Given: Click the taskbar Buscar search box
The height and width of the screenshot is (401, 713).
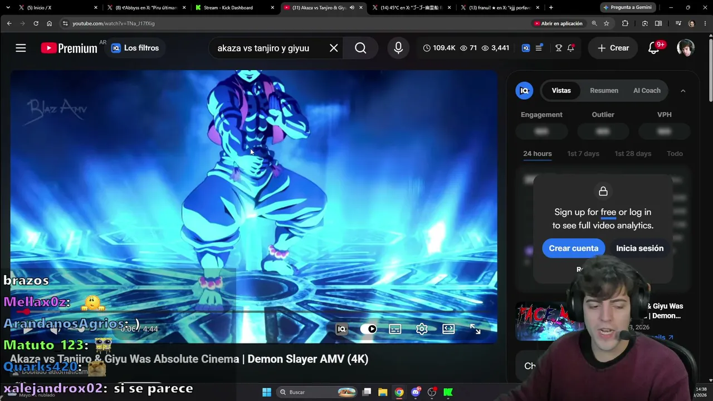Looking at the screenshot, I should (x=317, y=392).
